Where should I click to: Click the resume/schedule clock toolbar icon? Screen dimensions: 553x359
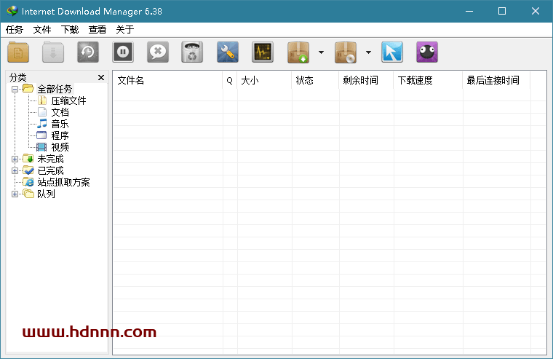(89, 52)
